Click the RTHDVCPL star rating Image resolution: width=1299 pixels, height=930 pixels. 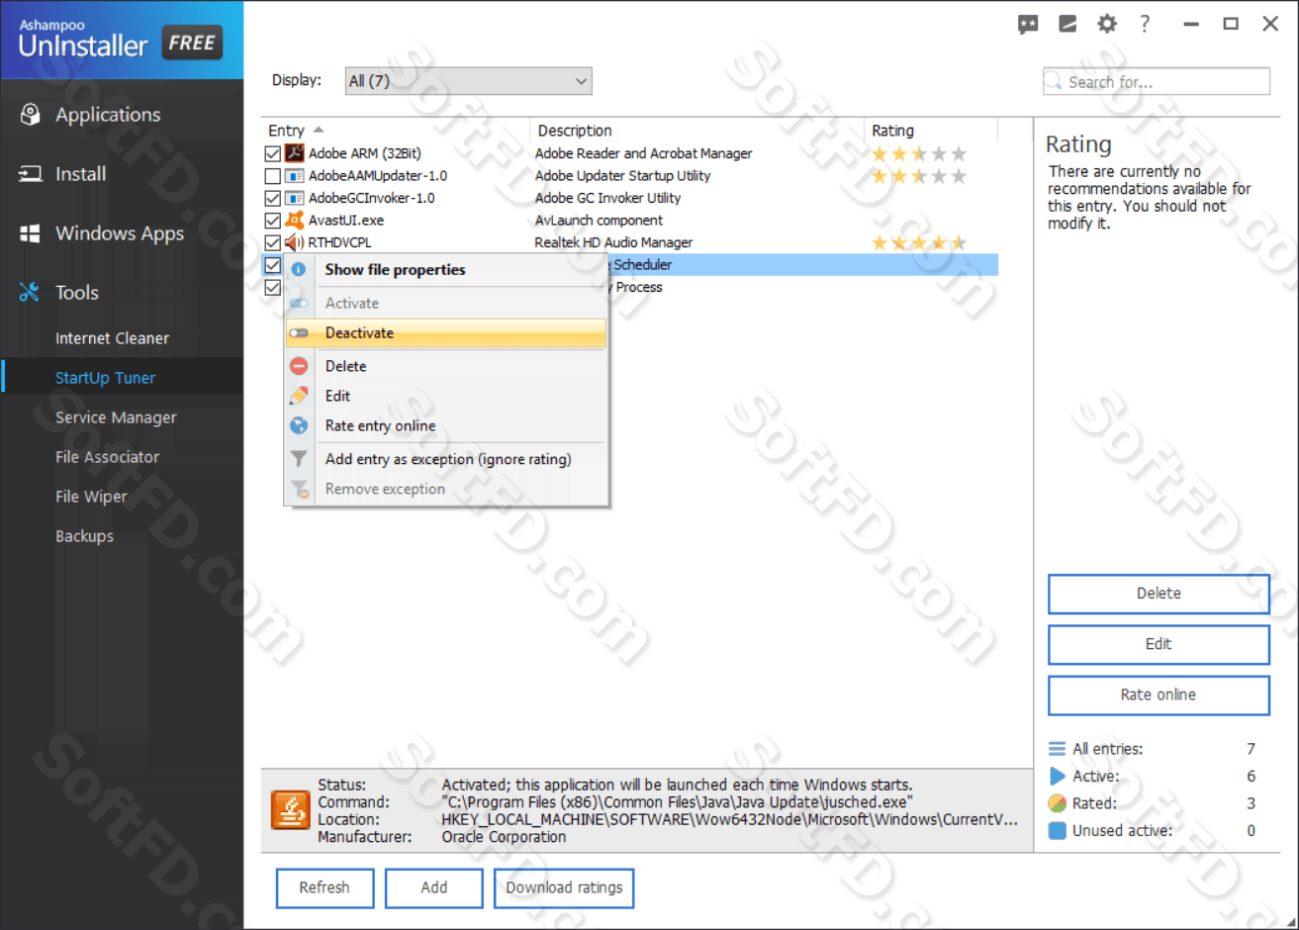[919, 242]
